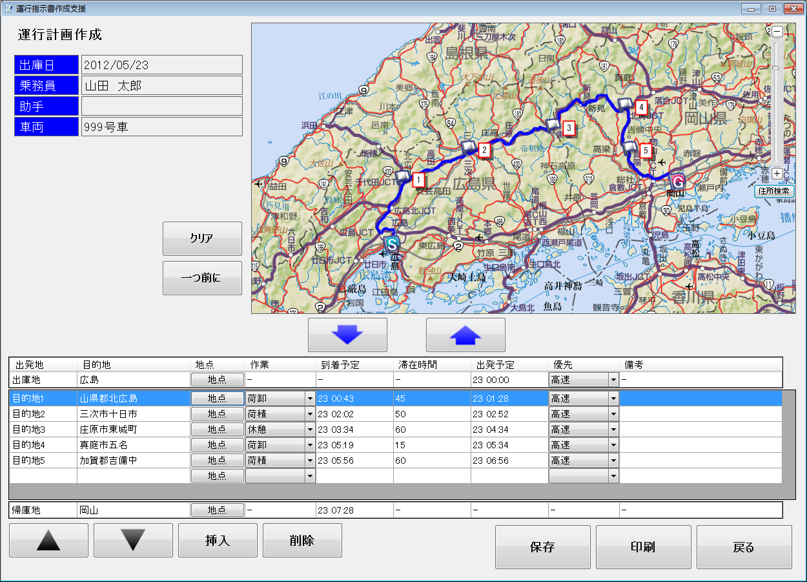Click arrival time 23 02:02 cell

354,414
